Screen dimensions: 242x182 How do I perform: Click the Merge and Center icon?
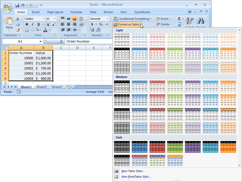pyautogui.click(x=81, y=24)
